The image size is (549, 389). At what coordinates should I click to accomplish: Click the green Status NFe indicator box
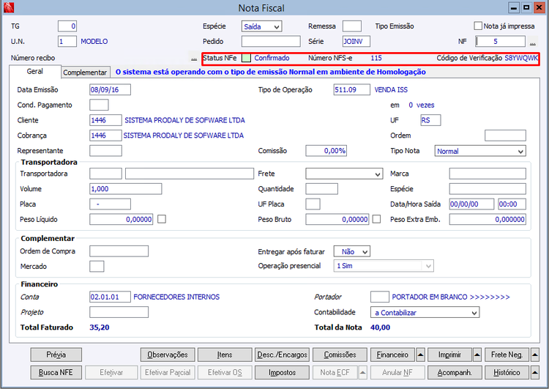click(247, 58)
